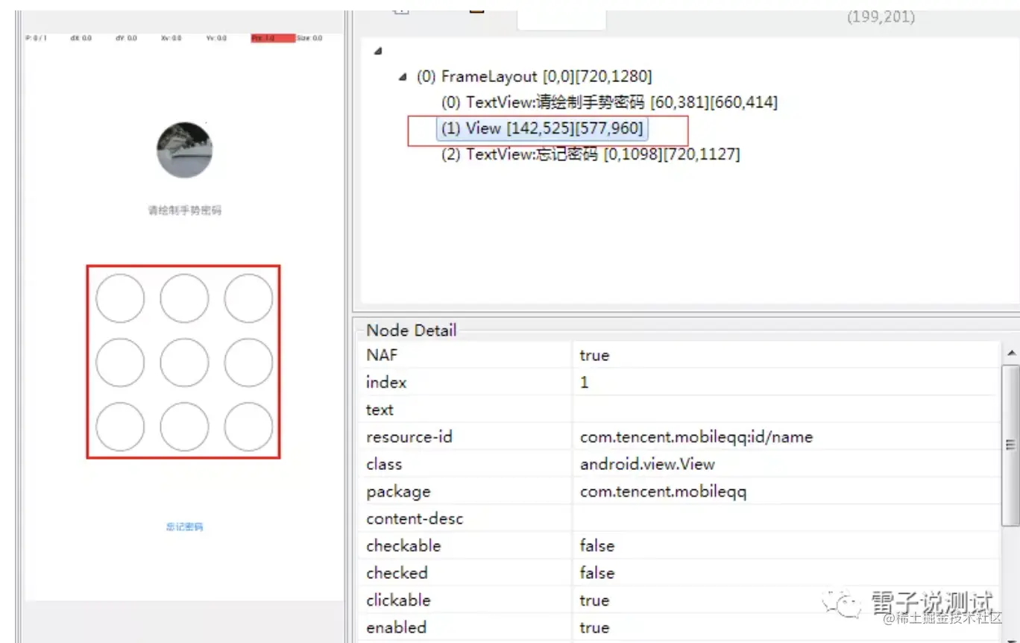
Task: Click the 'dY: 0.0' pointer readout
Action: [126, 37]
